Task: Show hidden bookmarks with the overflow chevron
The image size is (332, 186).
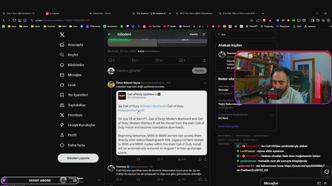Action: pyautogui.click(x=331, y=26)
